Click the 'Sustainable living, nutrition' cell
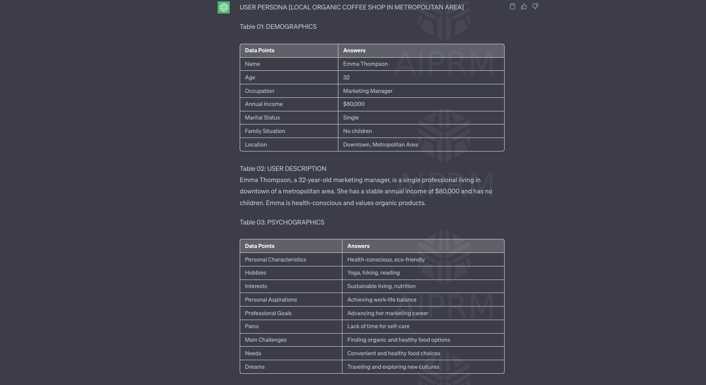 (x=423, y=286)
